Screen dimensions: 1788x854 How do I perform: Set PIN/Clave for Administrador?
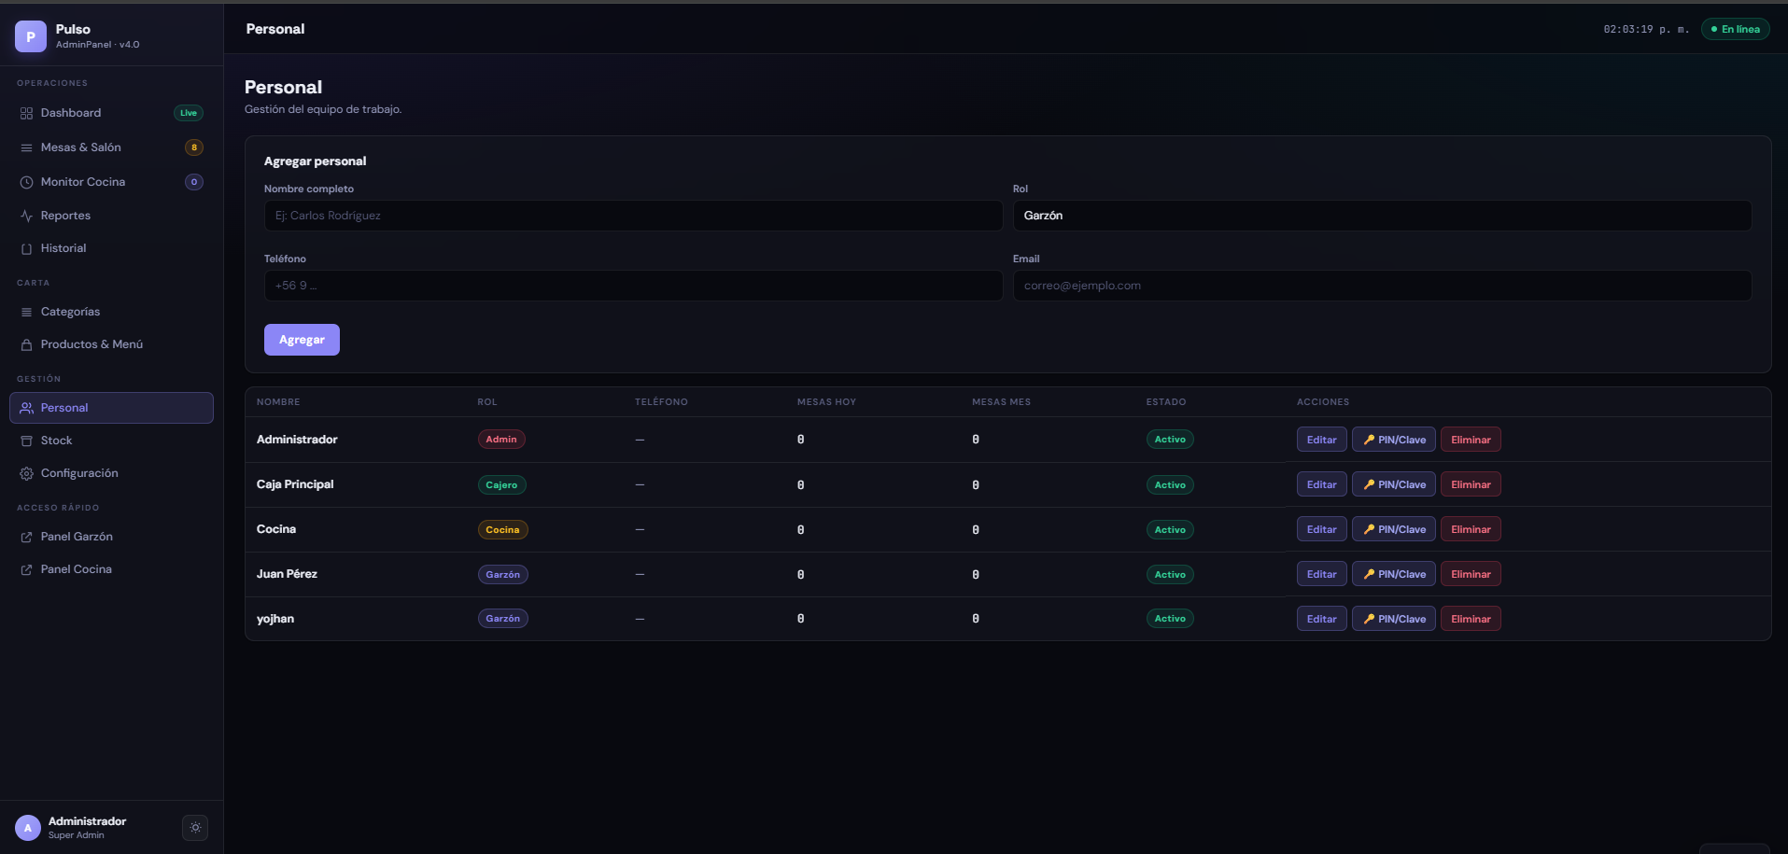1394,440
